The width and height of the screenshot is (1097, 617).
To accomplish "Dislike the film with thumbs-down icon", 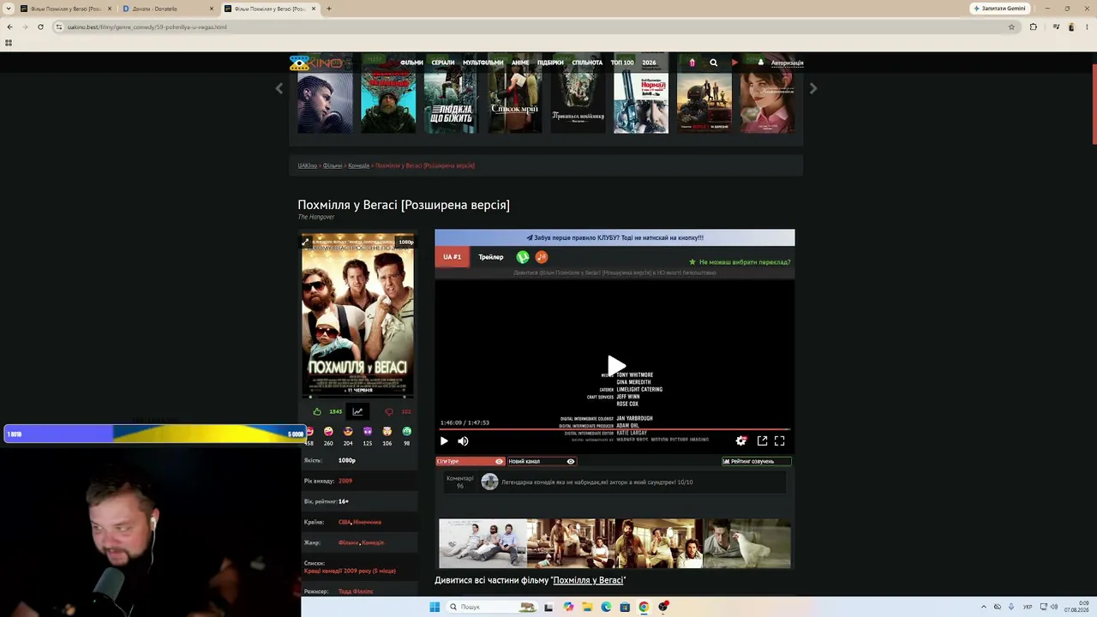I will (389, 411).
